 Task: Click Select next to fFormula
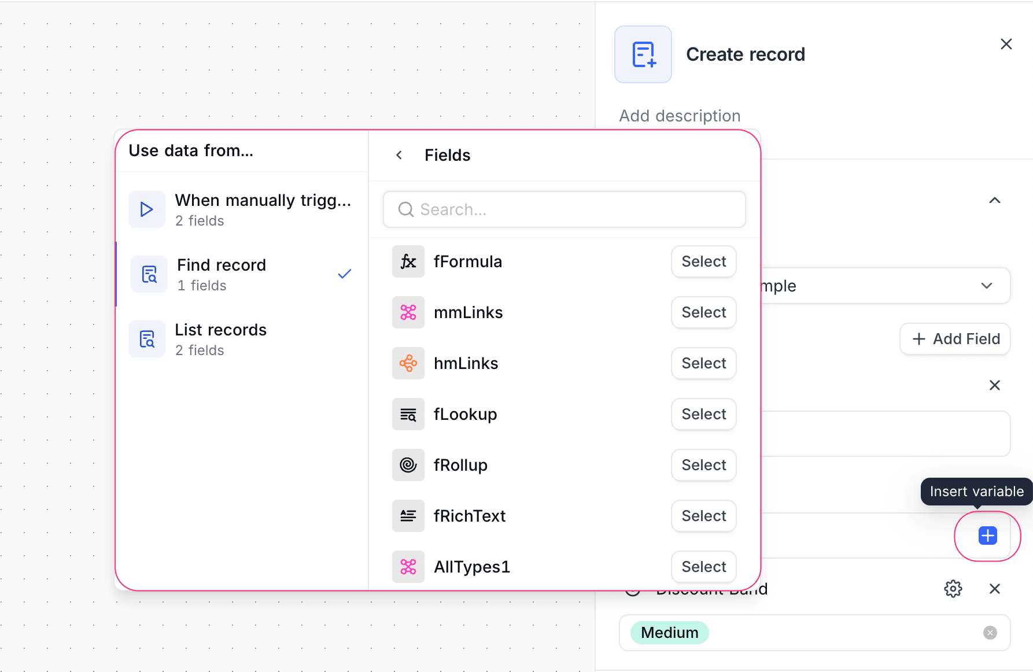point(703,261)
